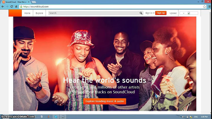Open the Explore nav item
212x119 pixels.
(39, 13)
